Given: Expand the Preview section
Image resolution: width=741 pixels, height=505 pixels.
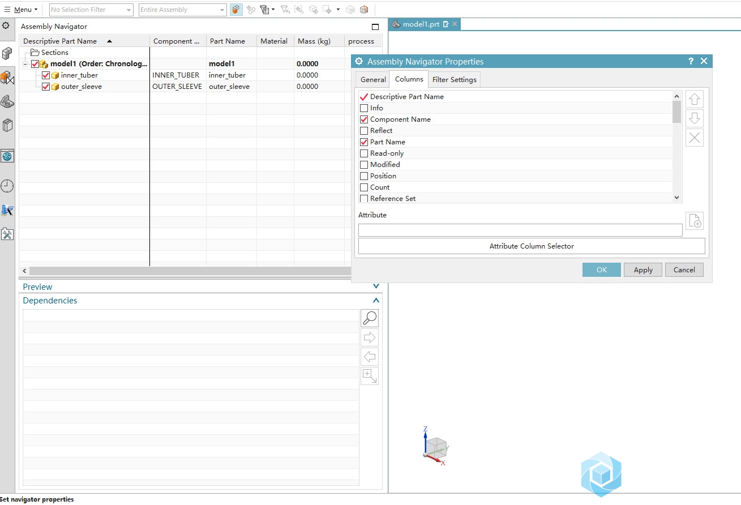Looking at the screenshot, I should pos(376,287).
